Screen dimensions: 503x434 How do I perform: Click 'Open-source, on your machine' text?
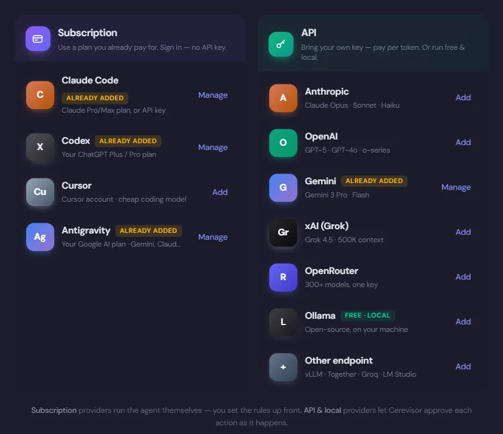click(357, 330)
